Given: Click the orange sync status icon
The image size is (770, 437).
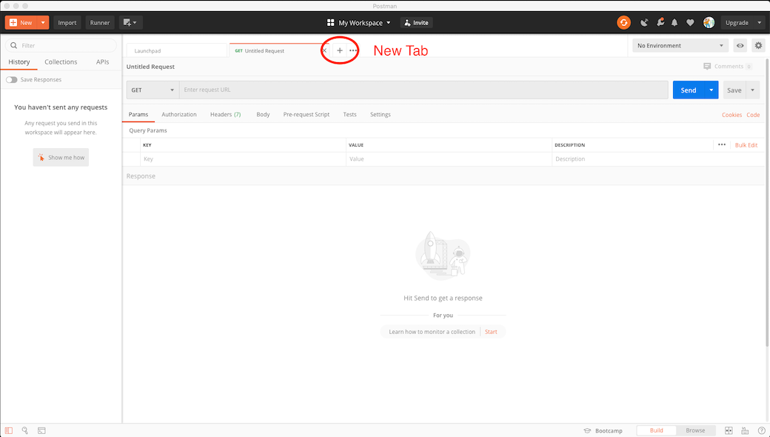Looking at the screenshot, I should (623, 22).
